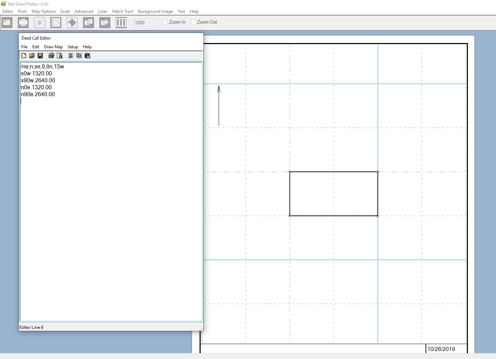Click the deed call 's0w 1320.00'
This screenshot has width=496, height=359.
coord(36,73)
